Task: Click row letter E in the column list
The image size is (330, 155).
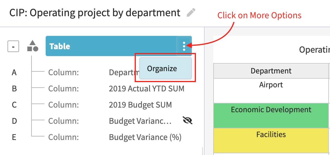Action: pyautogui.click(x=14, y=137)
